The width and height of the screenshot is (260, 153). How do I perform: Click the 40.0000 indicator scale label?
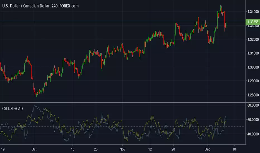coord(253,134)
